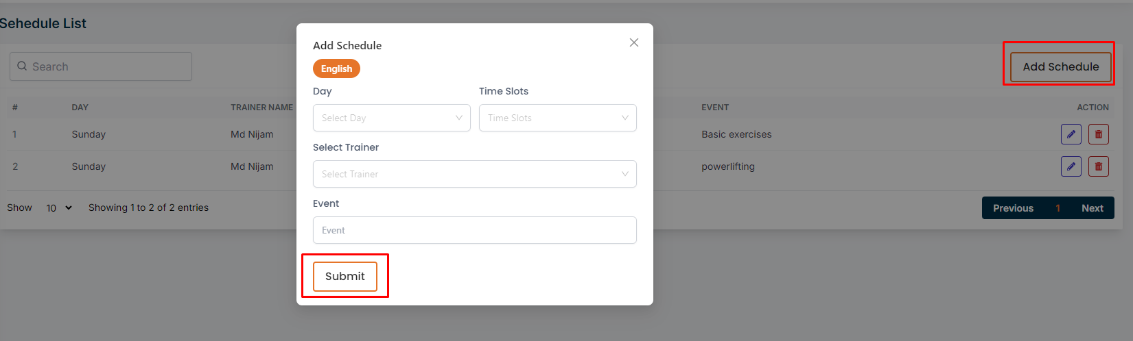Click the Add Schedule button
Screen dimensions: 1133x341
coord(1060,66)
